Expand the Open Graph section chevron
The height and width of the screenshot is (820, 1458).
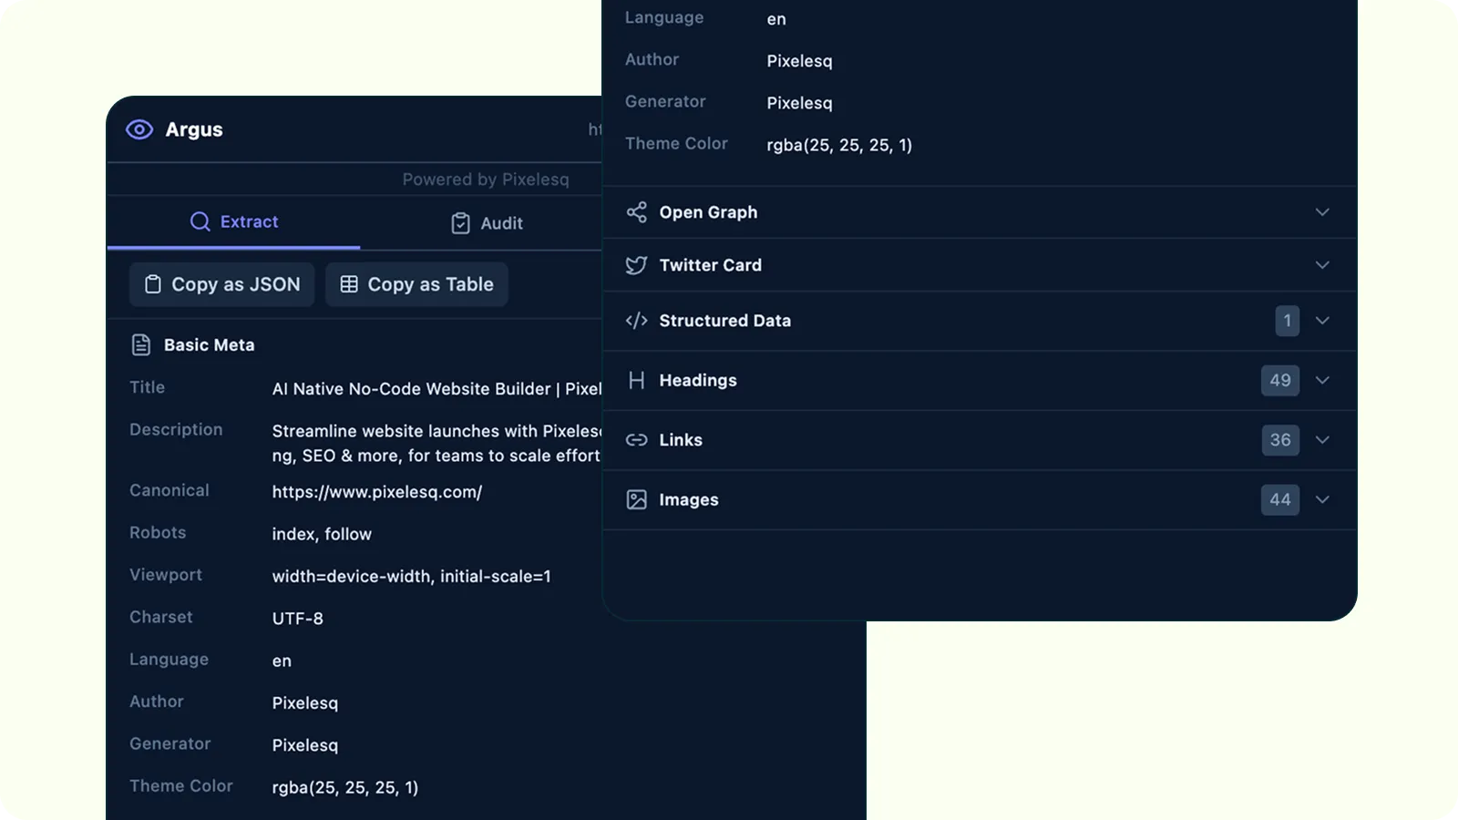(x=1322, y=212)
